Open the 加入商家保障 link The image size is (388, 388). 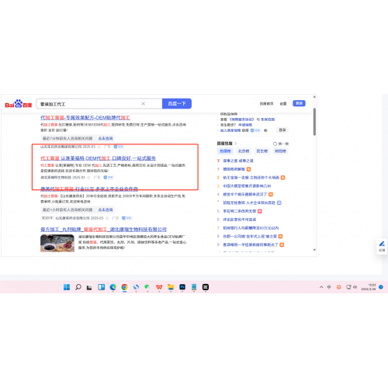pos(230,130)
